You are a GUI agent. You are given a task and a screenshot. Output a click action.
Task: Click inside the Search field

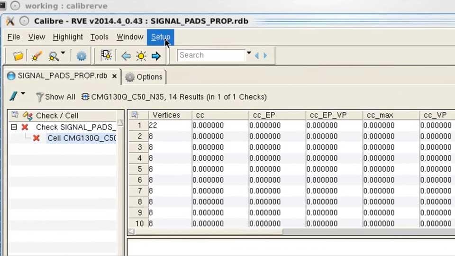pyautogui.click(x=211, y=55)
